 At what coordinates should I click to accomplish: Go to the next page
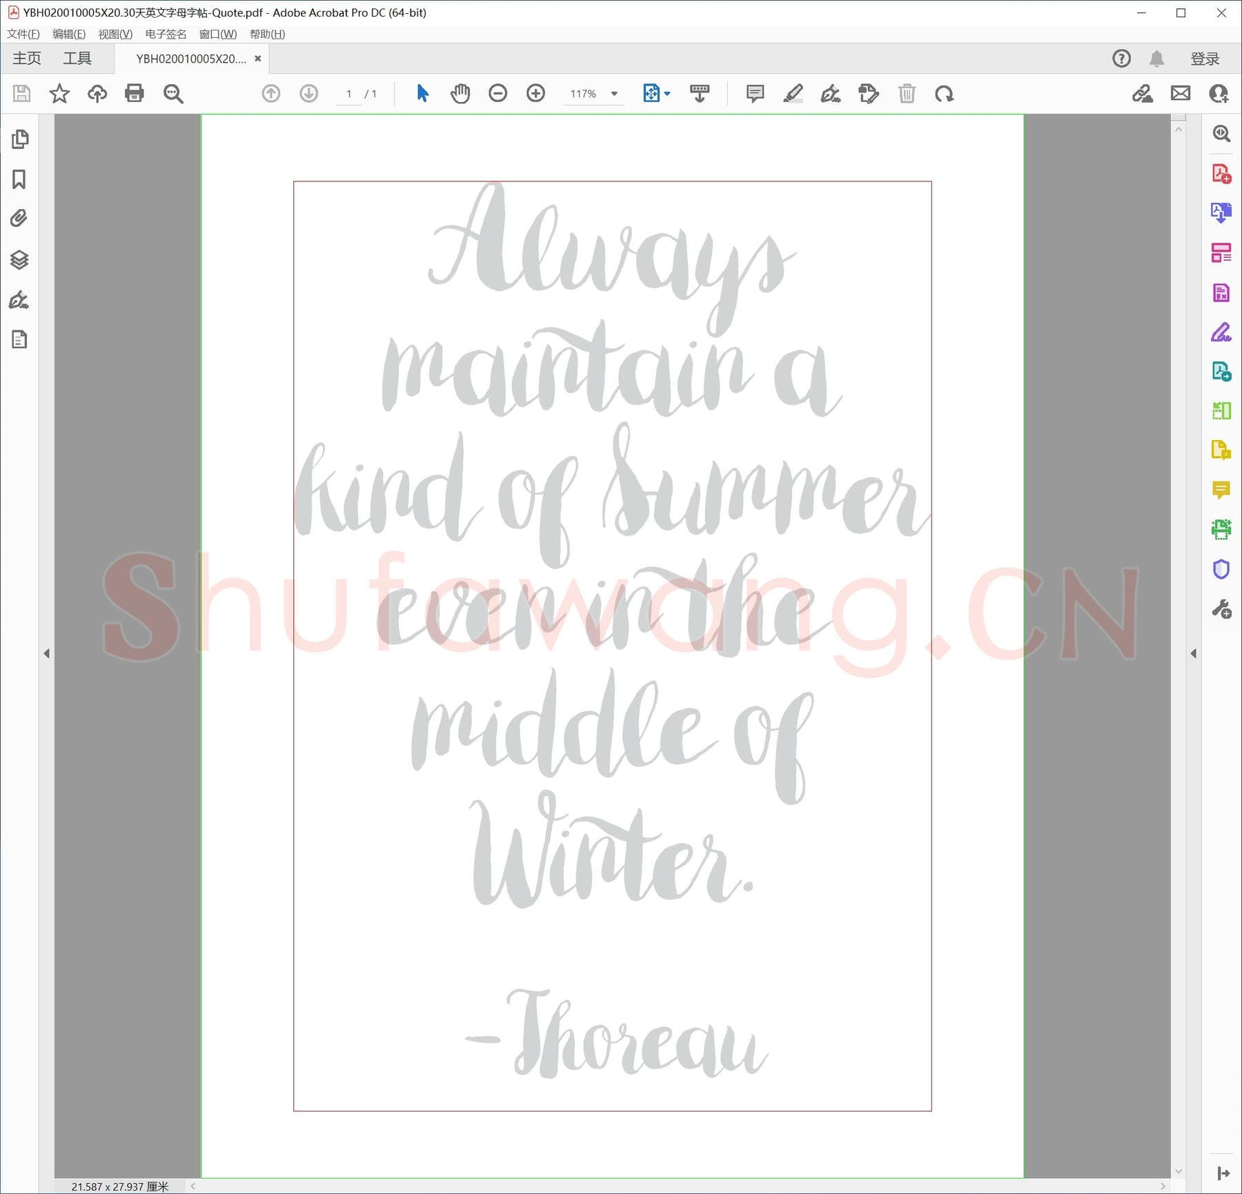pos(308,93)
